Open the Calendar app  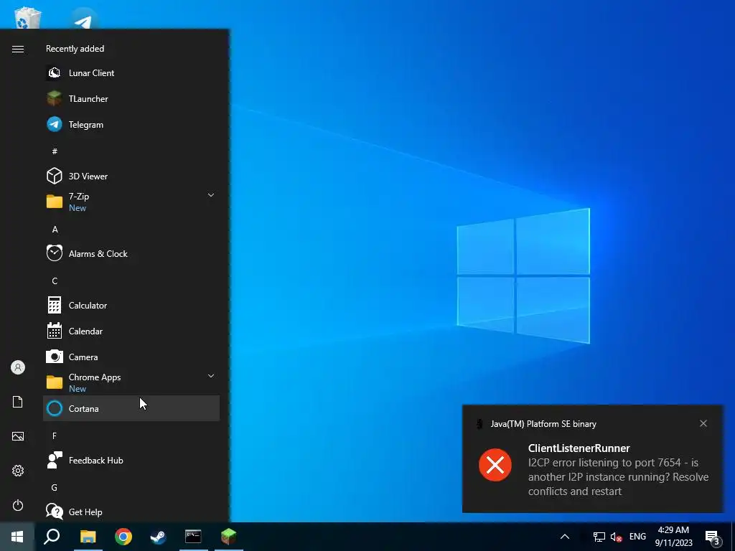[x=131, y=331]
